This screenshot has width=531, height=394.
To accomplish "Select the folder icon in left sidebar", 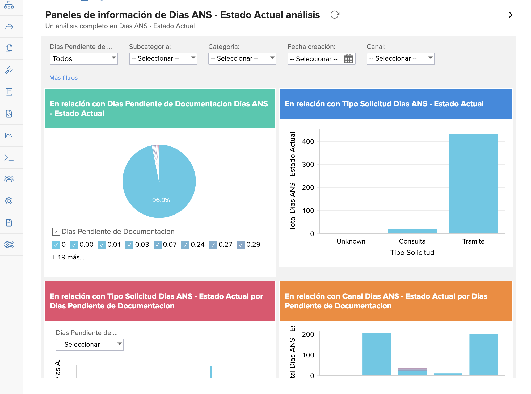I will [9, 26].
